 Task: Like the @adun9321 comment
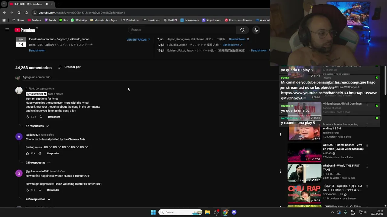[27, 153]
